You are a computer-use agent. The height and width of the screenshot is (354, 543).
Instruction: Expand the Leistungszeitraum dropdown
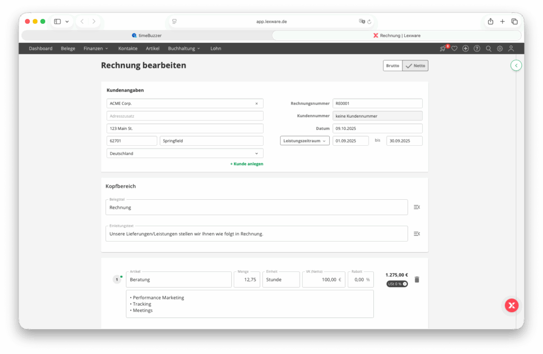pos(304,141)
